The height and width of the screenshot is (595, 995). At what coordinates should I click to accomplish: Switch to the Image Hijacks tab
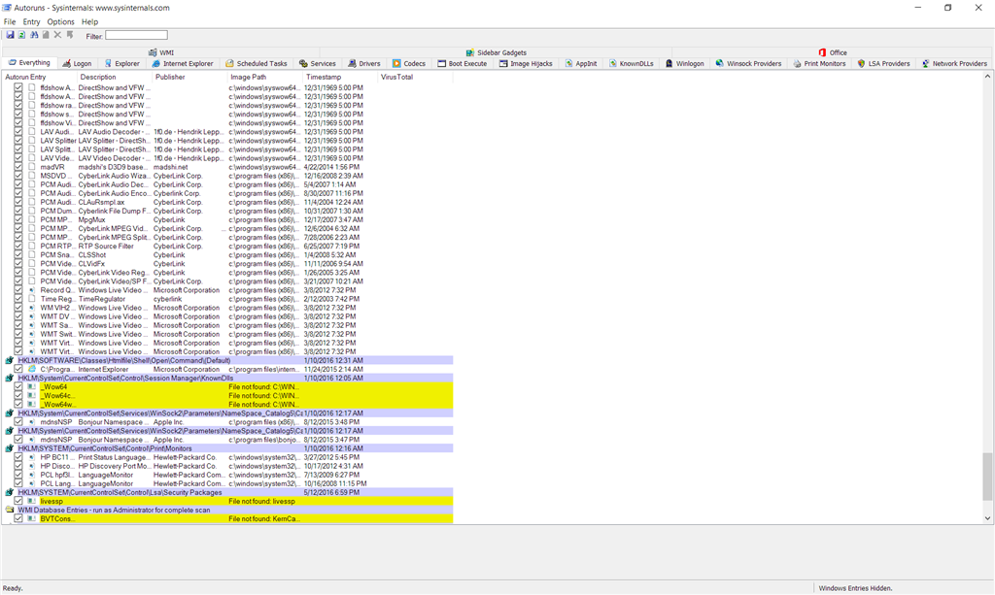coord(526,63)
